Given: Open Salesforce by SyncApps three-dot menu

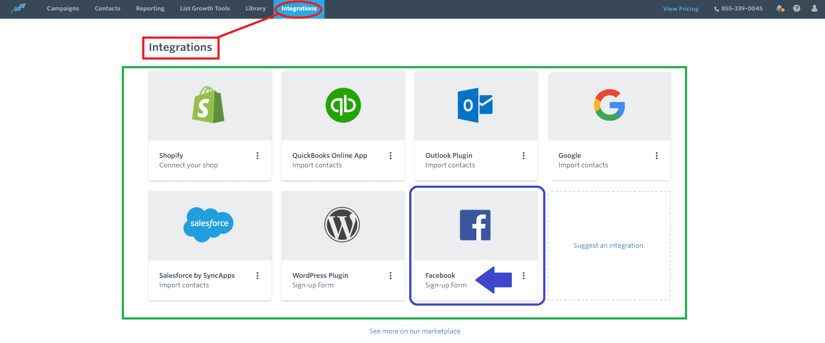Looking at the screenshot, I should coord(257,276).
